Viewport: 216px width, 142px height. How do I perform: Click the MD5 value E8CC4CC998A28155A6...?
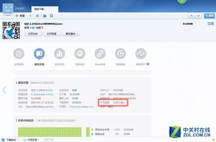(x=122, y=94)
